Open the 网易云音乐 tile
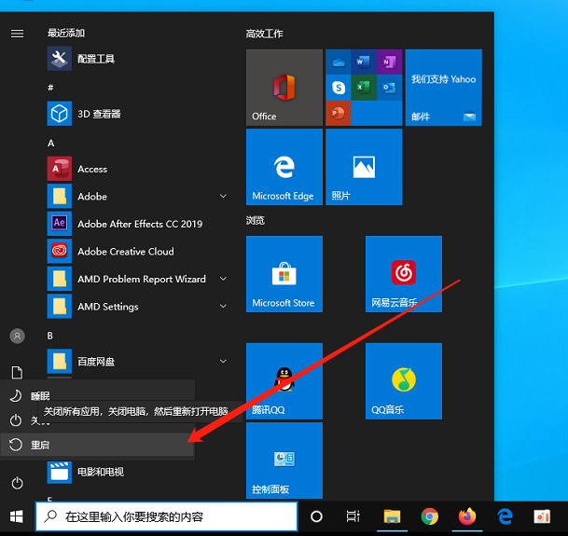Image resolution: width=568 pixels, height=536 pixels. [x=403, y=274]
